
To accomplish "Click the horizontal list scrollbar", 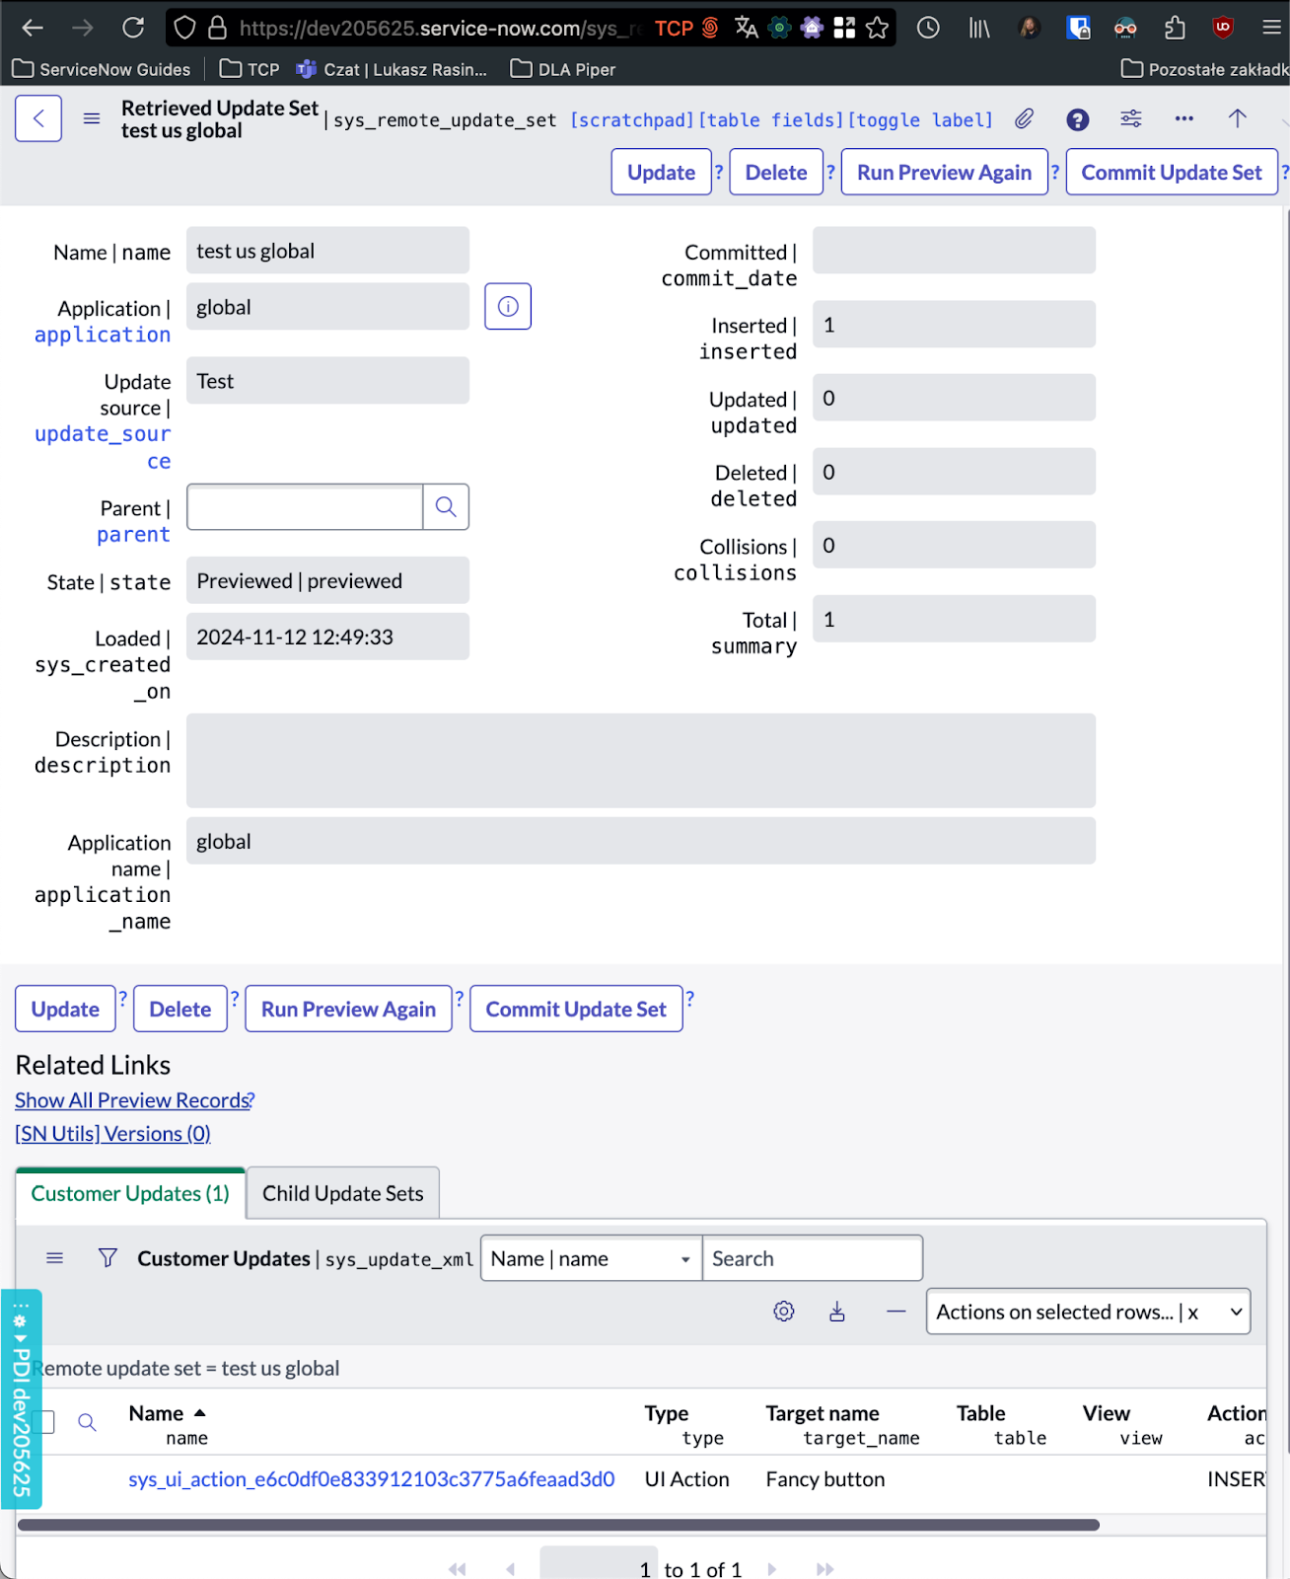I will click(x=558, y=1525).
